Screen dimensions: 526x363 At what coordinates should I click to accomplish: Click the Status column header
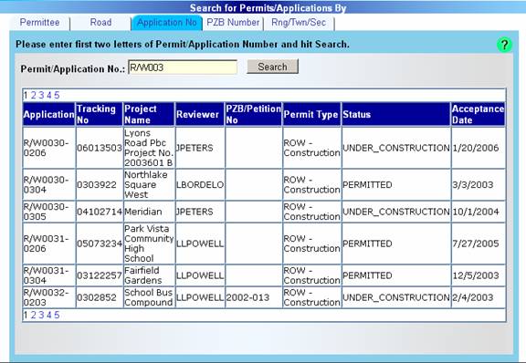395,114
